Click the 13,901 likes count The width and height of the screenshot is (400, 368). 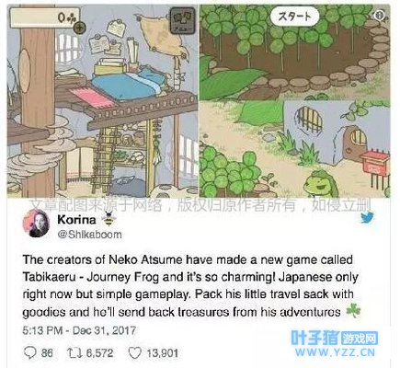(162, 353)
